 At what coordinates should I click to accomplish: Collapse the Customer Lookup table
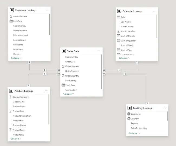click(17, 58)
